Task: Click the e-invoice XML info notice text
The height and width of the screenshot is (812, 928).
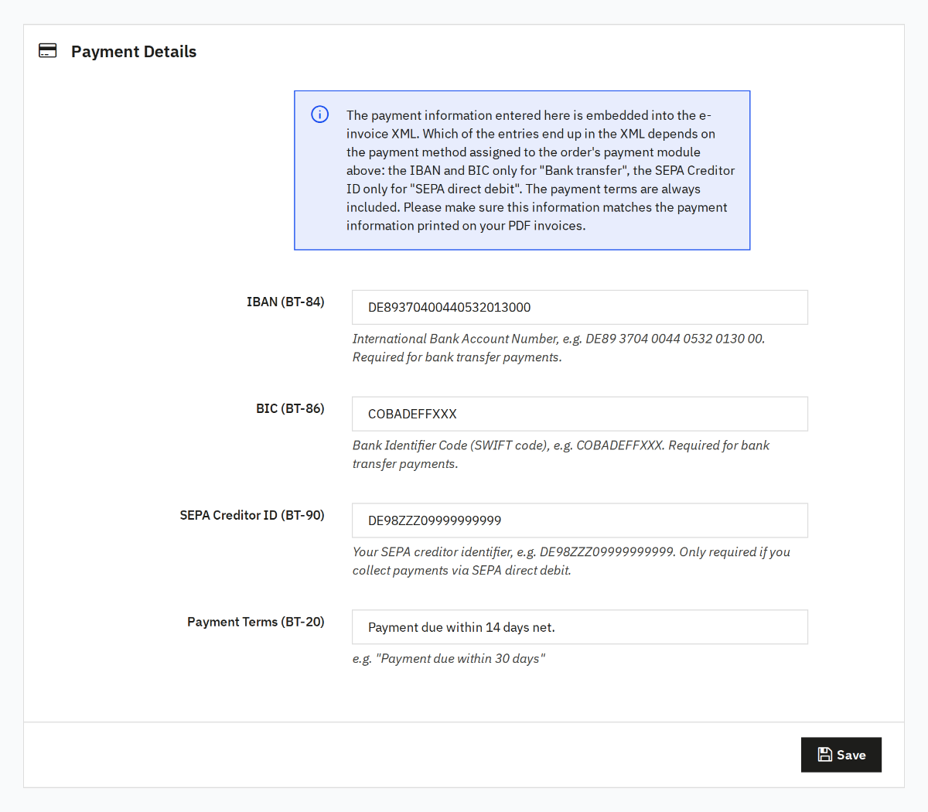Action: click(541, 170)
